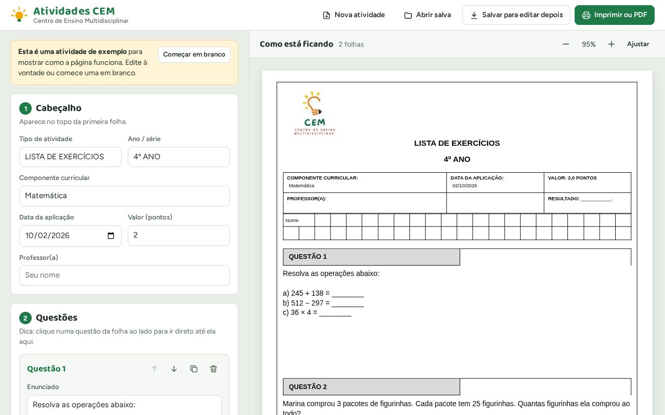
Task: Click the zoom out minus icon
Action: click(x=566, y=44)
